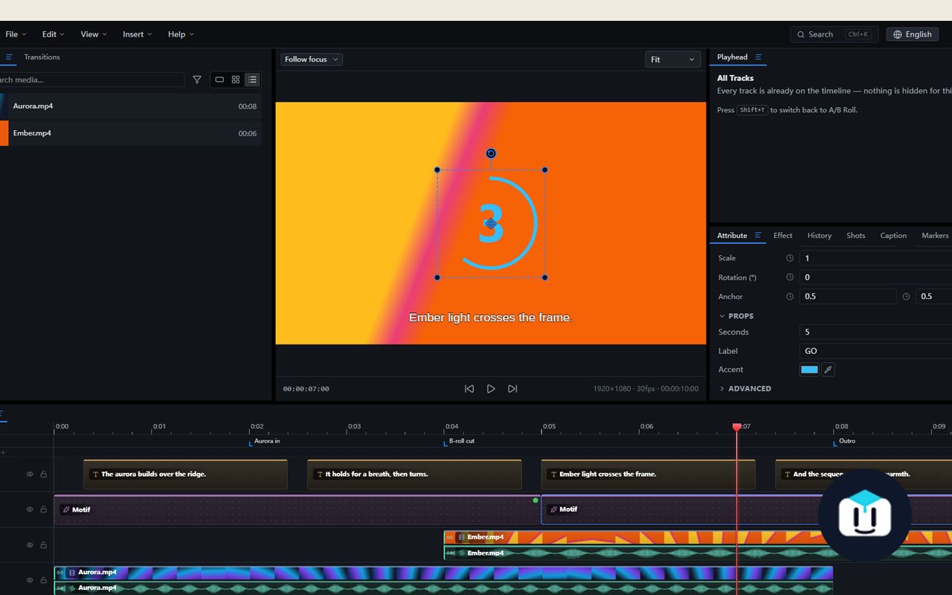
Task: Click the stopwatch beside the first Anchor field
Action: click(x=790, y=296)
